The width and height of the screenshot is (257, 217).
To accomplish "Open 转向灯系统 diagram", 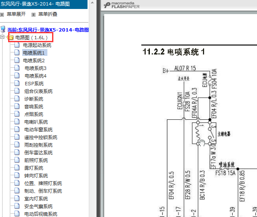I will click(x=36, y=176).
